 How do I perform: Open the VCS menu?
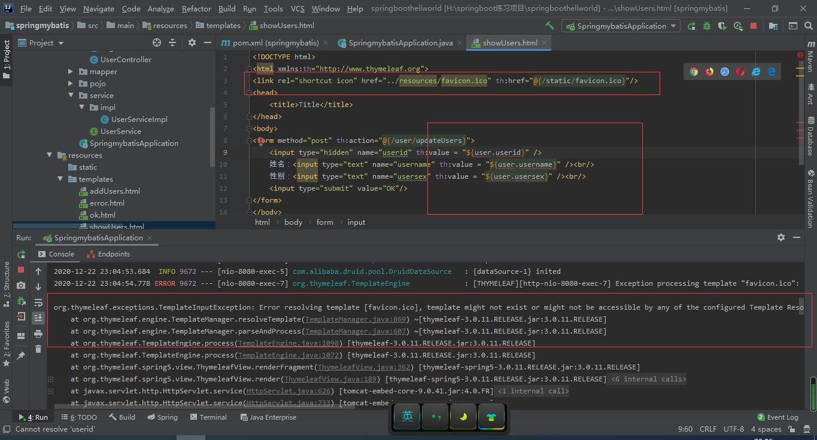pos(297,8)
